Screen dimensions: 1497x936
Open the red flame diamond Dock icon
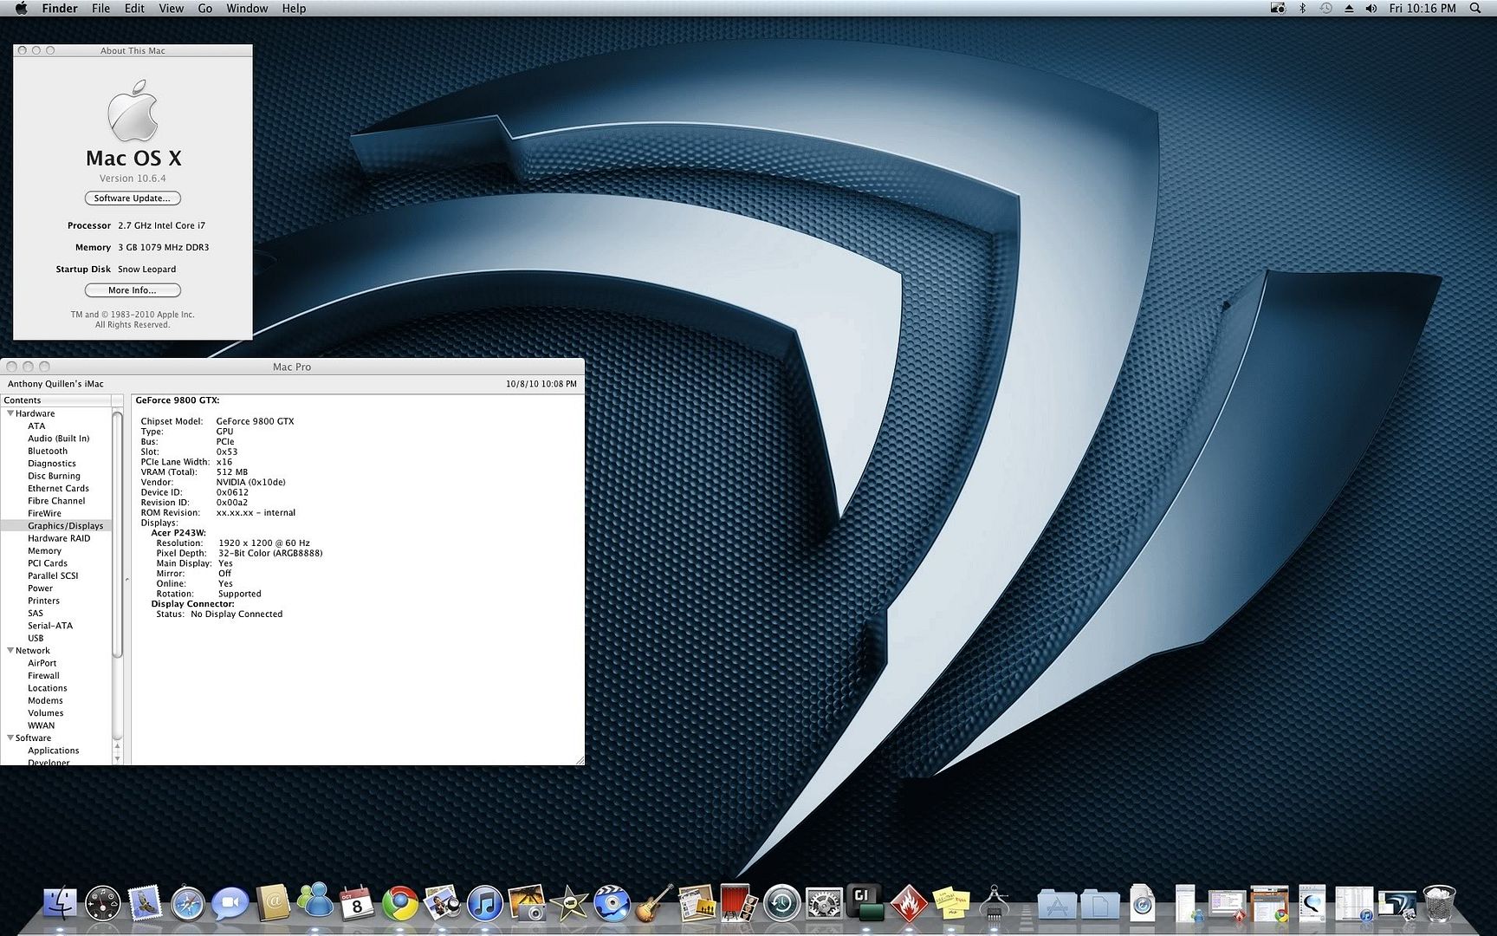908,904
